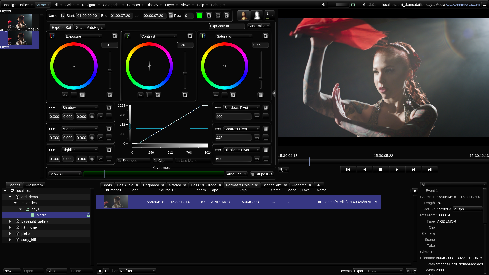This screenshot has height=275, width=489.
Task: Click the B button in layer bar
Action: point(209,16)
